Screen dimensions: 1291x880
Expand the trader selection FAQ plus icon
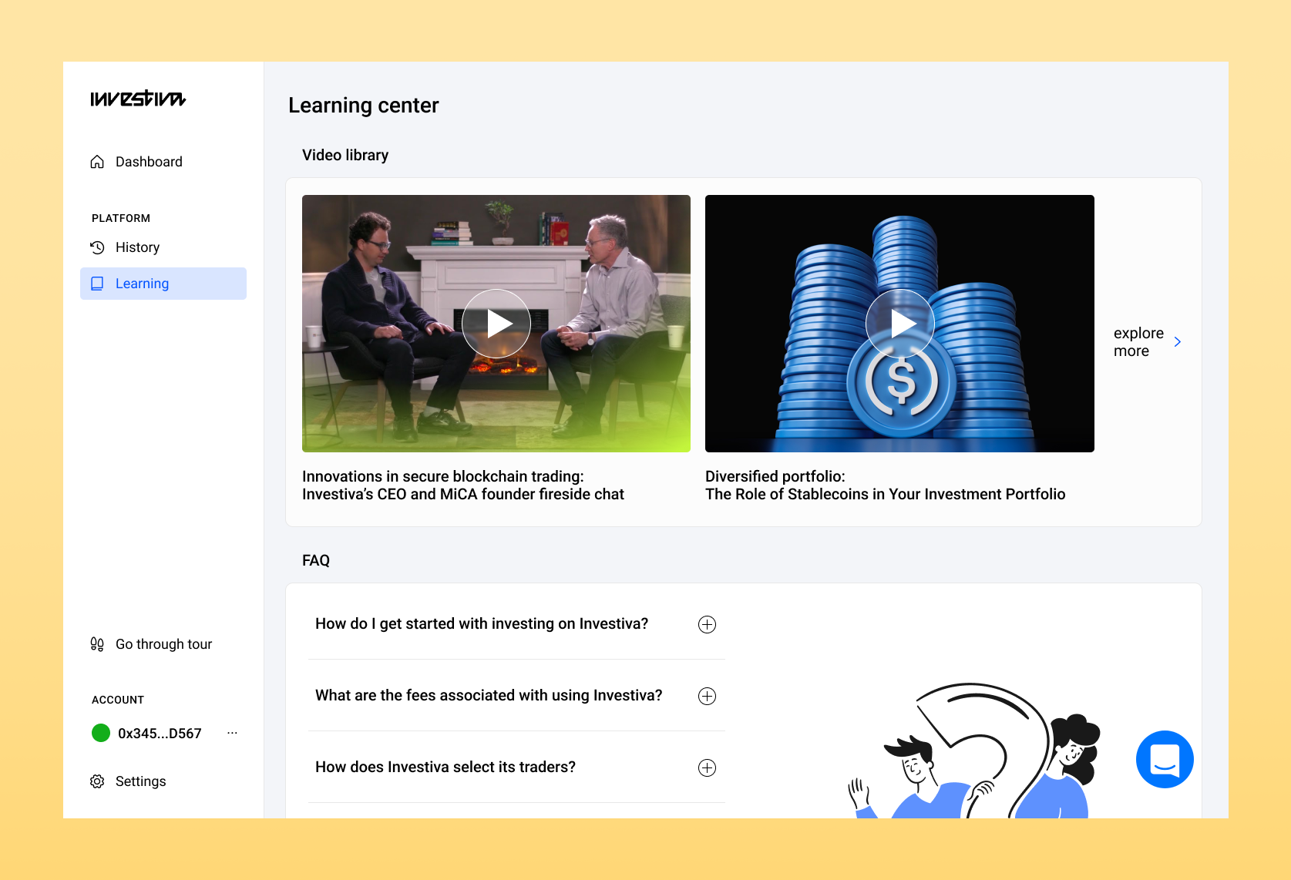[x=707, y=767]
